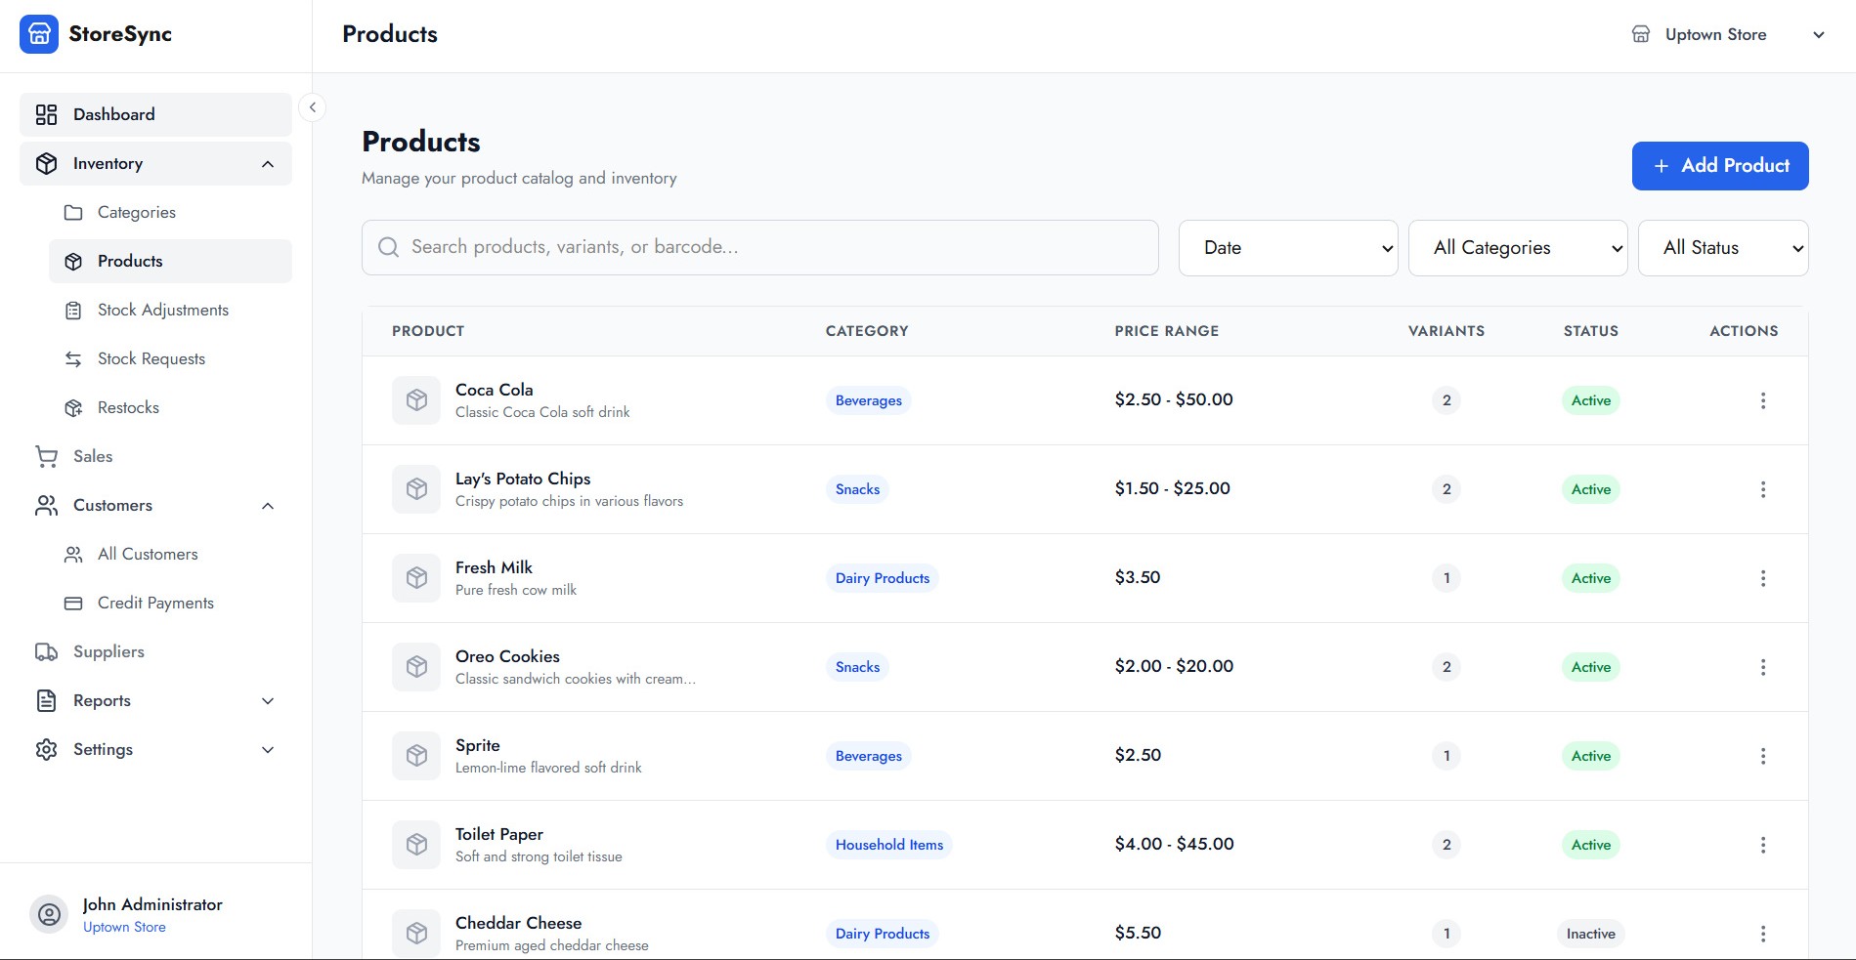1856x960 pixels.
Task: Go to Sales in the sidebar
Action: (x=155, y=456)
